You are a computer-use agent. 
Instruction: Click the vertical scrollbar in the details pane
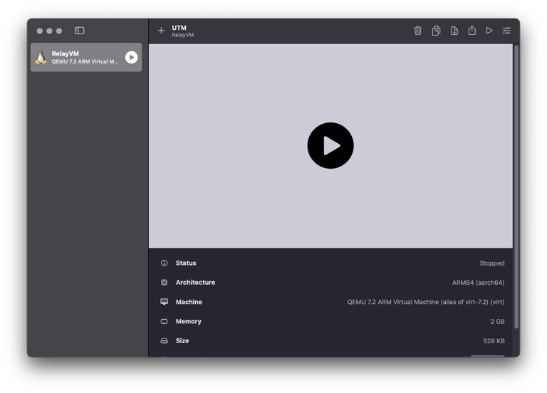pos(516,185)
